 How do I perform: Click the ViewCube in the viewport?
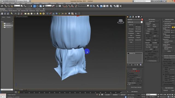[x=121, y=21]
